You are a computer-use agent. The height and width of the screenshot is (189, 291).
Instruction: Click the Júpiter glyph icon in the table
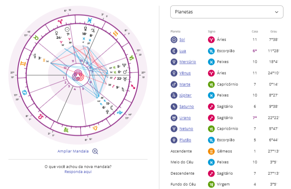pyautogui.click(x=174, y=95)
